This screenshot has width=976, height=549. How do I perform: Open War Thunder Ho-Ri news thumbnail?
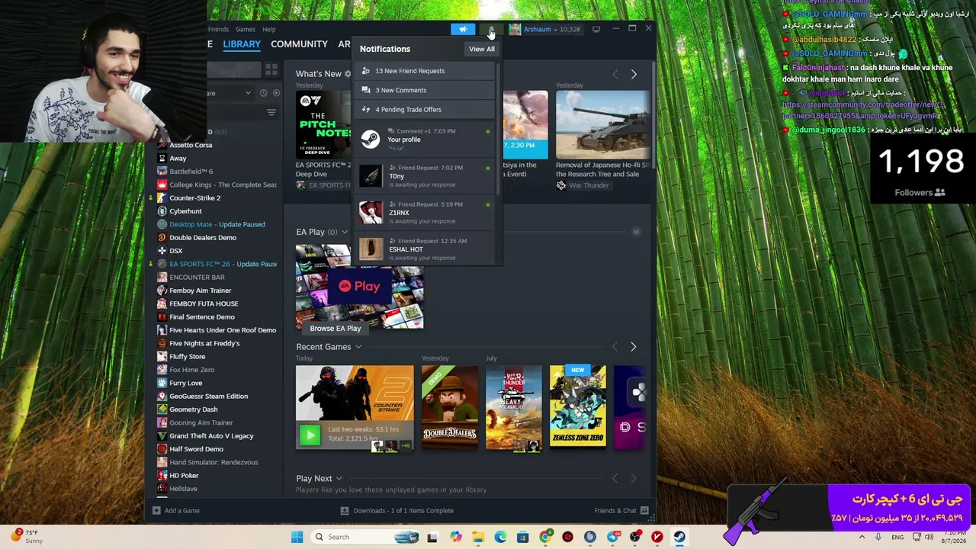(x=603, y=124)
